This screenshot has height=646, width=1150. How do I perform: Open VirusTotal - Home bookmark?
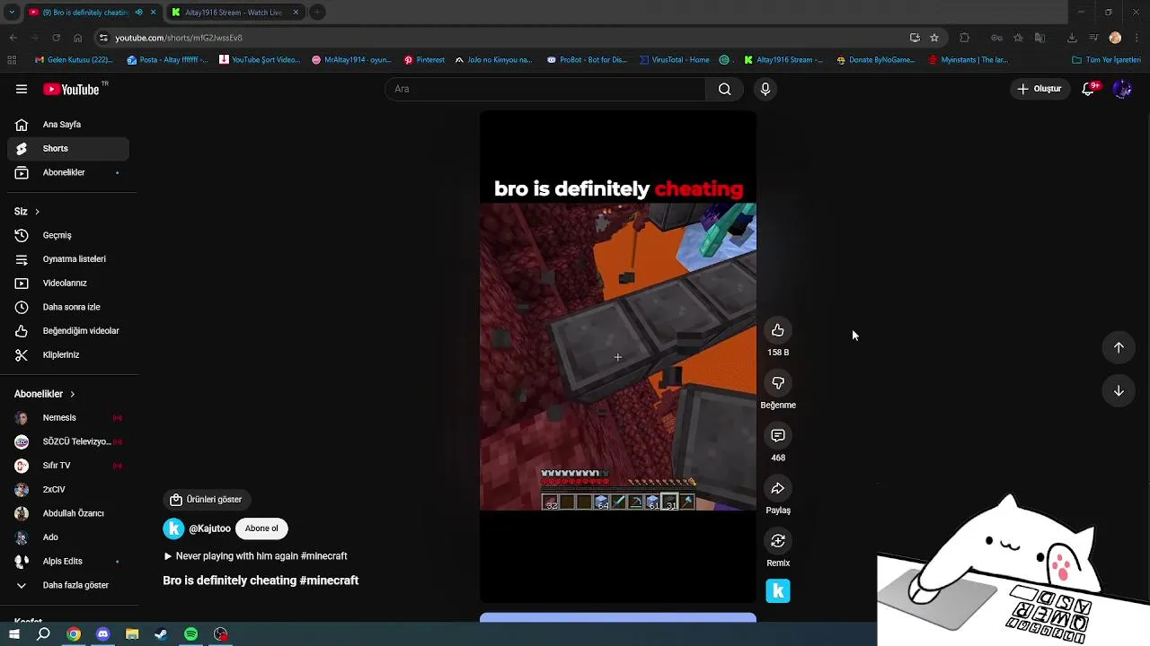point(674,60)
